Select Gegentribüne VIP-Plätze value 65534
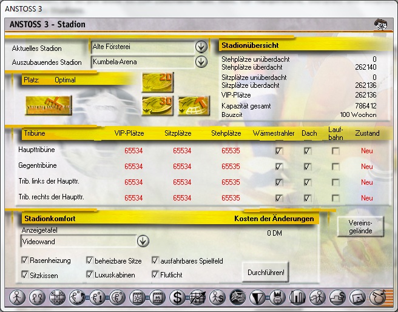398x312 pixels. coord(133,167)
